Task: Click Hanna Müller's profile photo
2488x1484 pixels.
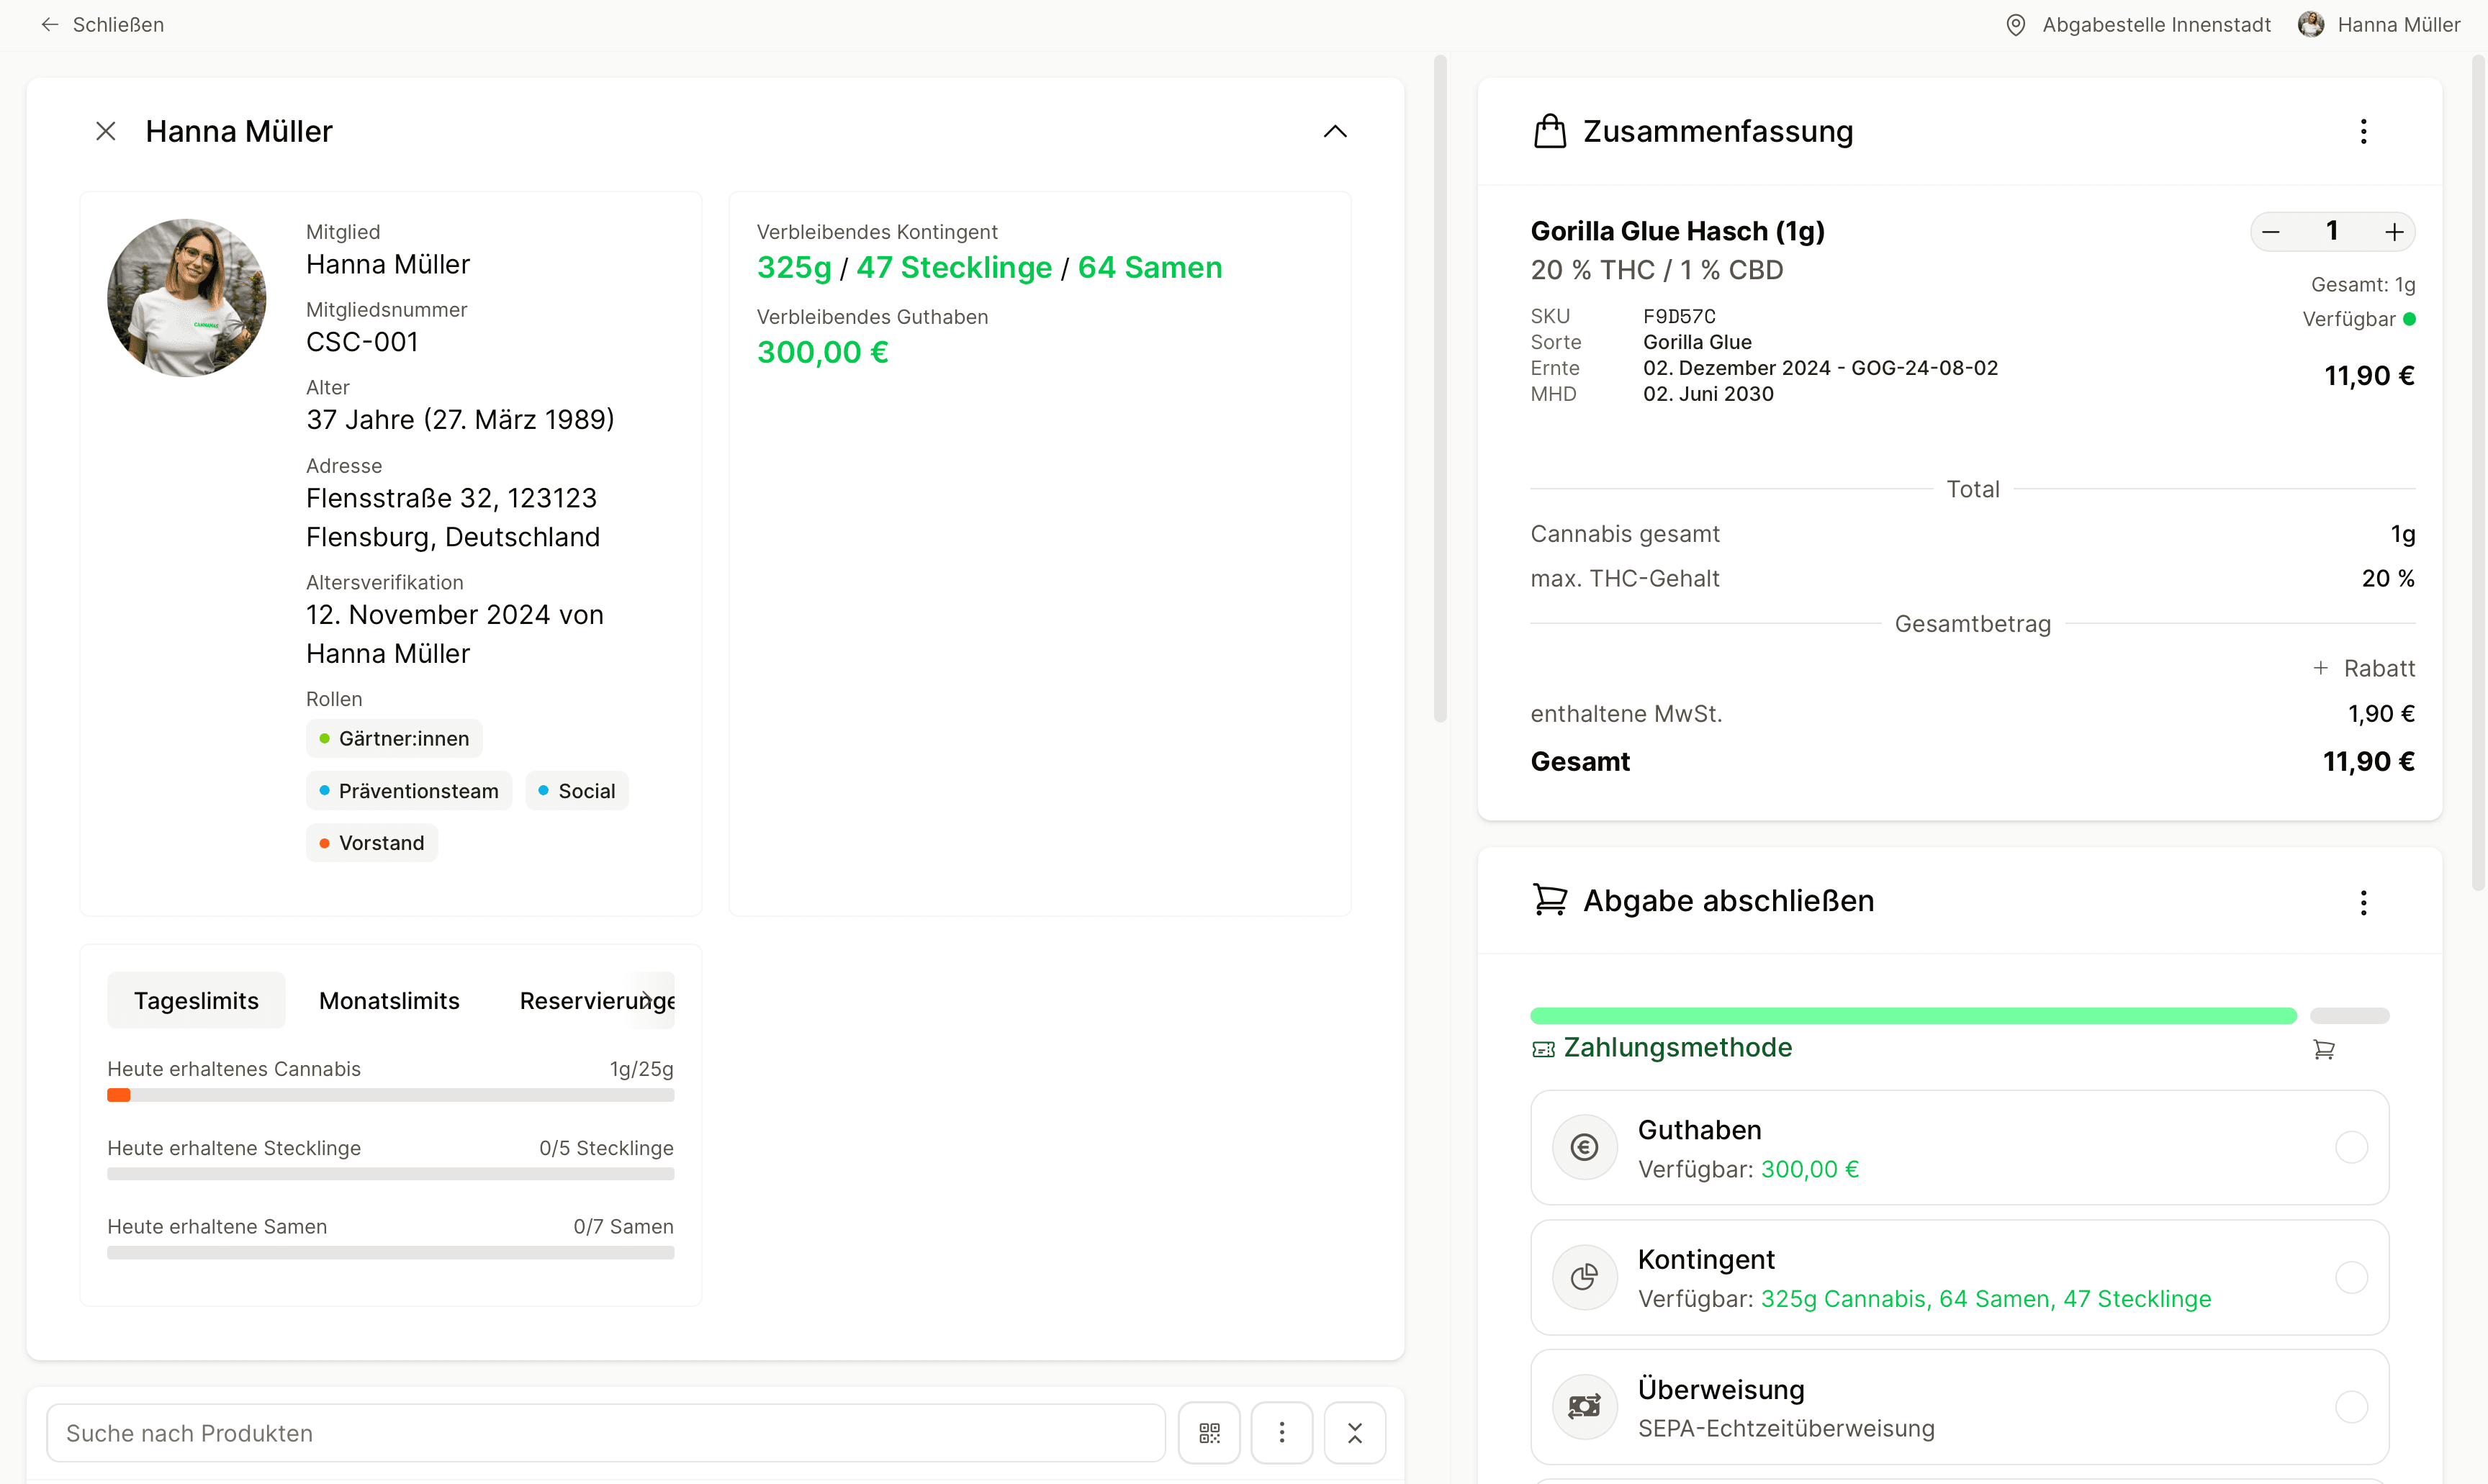Action: coord(187,297)
